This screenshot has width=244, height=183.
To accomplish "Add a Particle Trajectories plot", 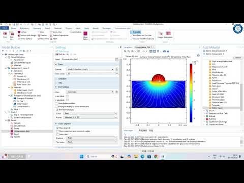I will click(59, 36).
